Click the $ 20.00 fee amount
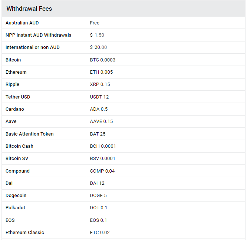Viewport: 247px width, 240px height. point(98,47)
